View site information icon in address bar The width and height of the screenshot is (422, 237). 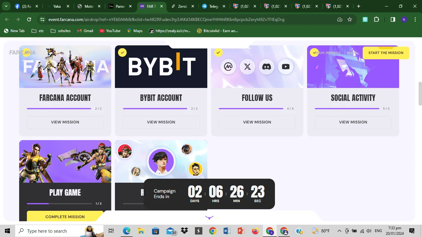click(42, 19)
